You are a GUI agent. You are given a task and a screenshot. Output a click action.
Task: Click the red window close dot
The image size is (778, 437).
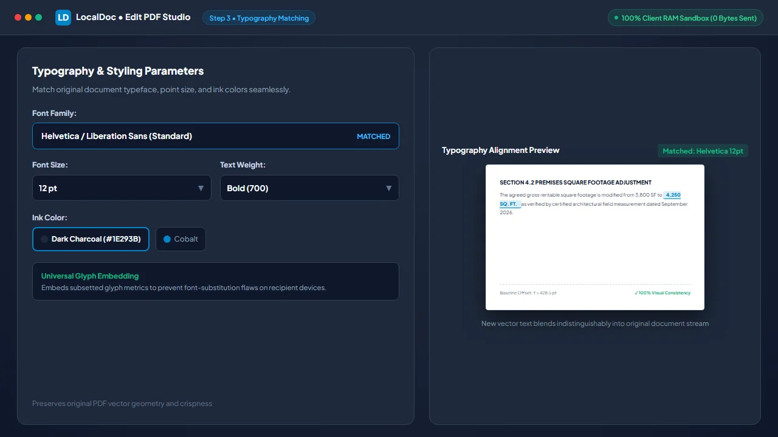[x=18, y=18]
